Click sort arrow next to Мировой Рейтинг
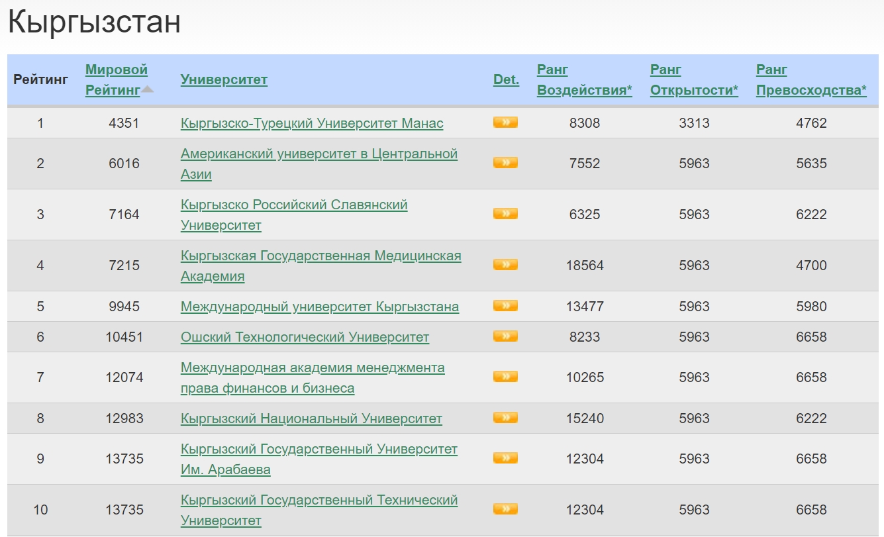The height and width of the screenshot is (537, 884). coord(147,90)
